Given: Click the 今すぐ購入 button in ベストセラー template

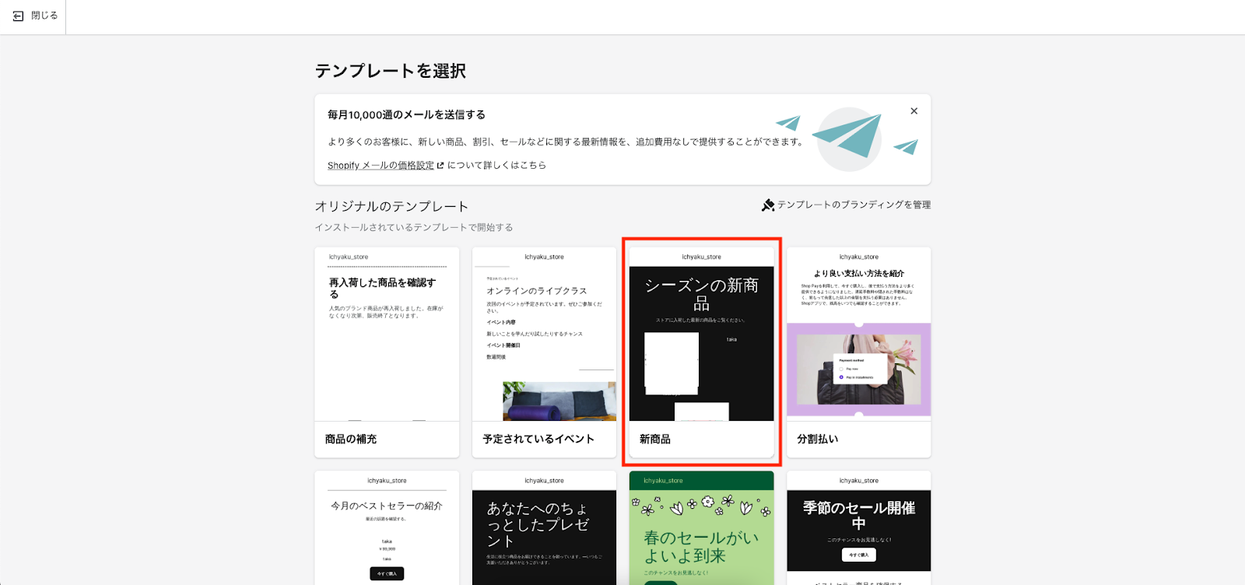Looking at the screenshot, I should coord(387,574).
